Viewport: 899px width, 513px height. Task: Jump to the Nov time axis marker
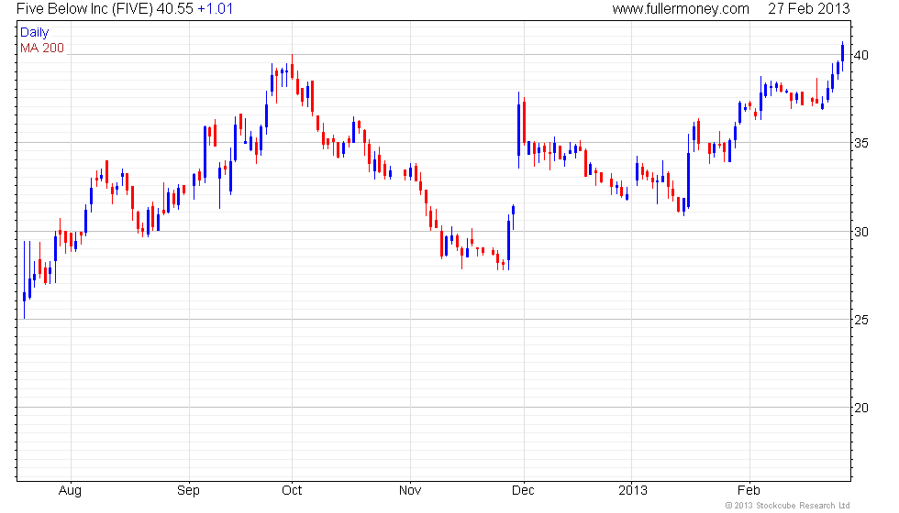[x=409, y=490]
